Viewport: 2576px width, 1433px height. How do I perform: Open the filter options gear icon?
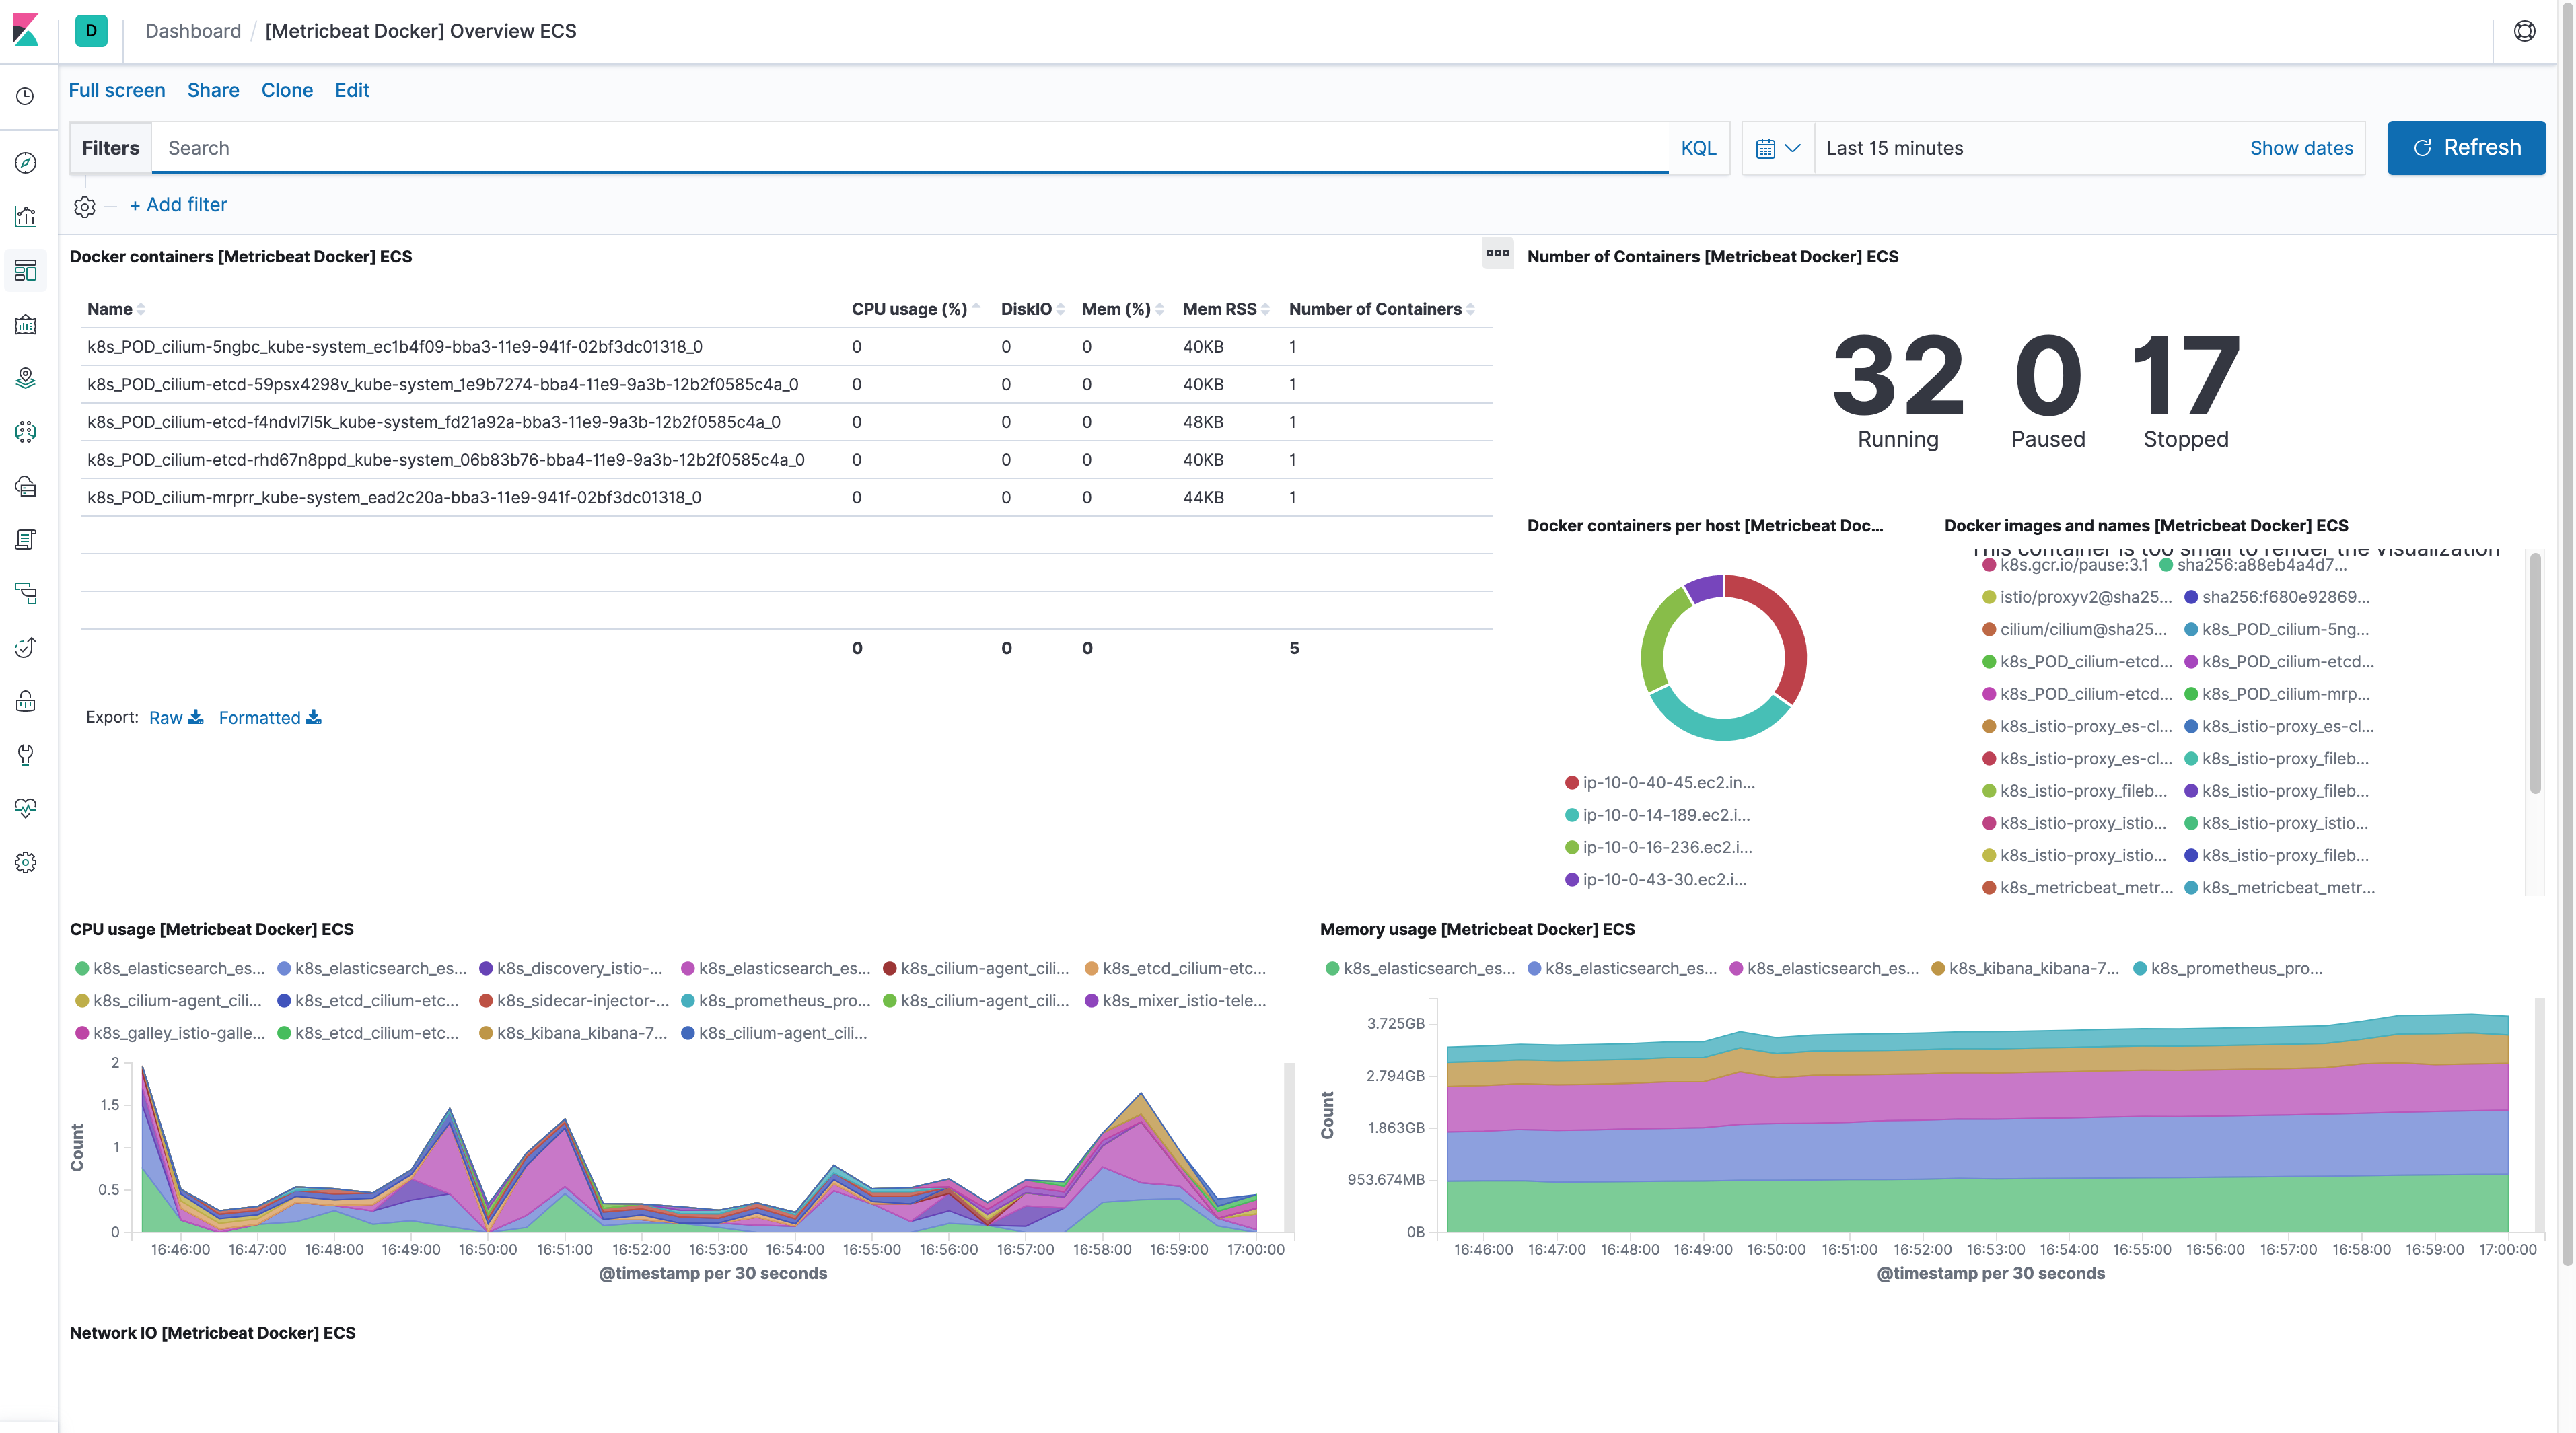(85, 206)
